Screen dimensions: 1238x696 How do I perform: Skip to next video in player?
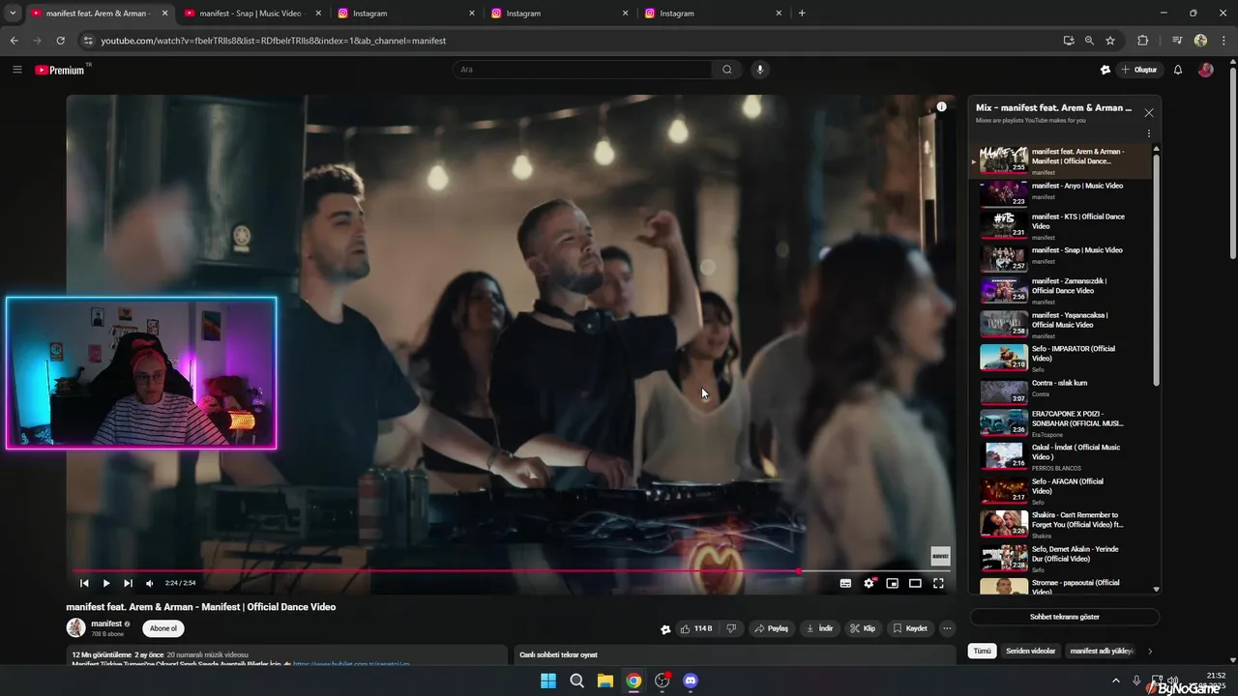coord(128,583)
